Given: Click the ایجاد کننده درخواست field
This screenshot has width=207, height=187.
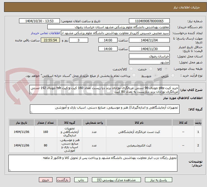Looking at the screenshot, I should [115, 33].
